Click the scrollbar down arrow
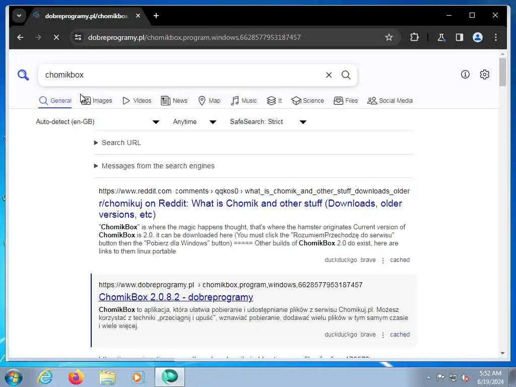 coord(502,353)
